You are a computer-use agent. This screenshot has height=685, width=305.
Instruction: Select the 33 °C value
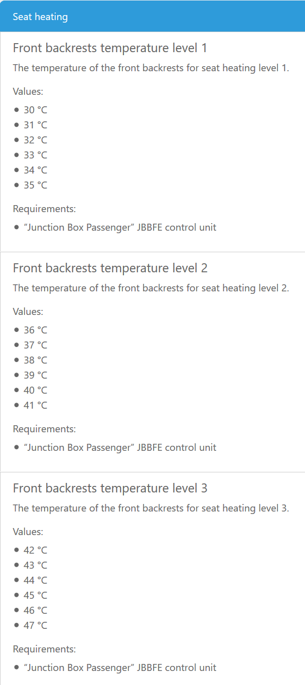35,155
